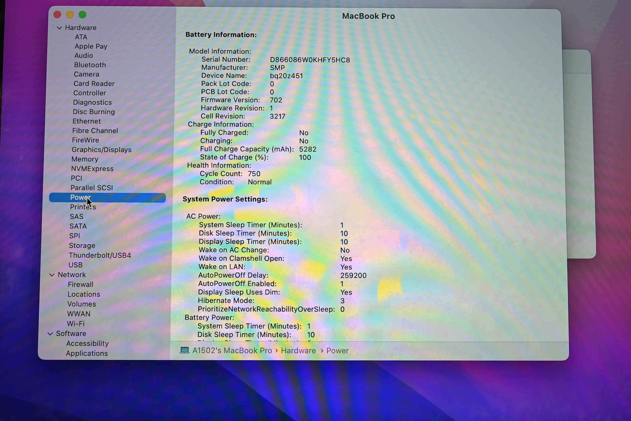Collapse the Network section chevron

[52, 275]
